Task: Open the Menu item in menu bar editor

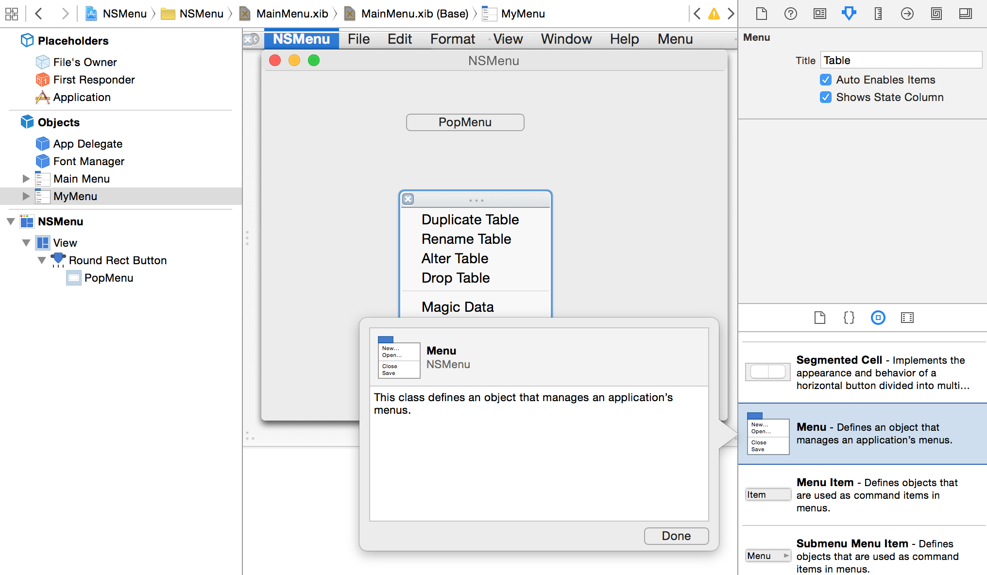Action: coord(675,39)
